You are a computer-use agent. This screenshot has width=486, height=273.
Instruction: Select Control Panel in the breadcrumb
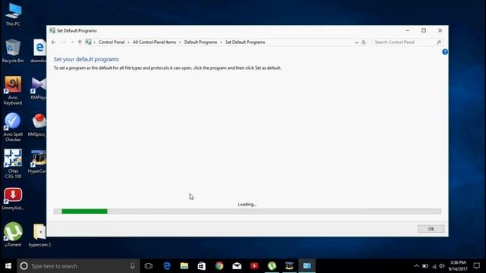pyautogui.click(x=112, y=42)
